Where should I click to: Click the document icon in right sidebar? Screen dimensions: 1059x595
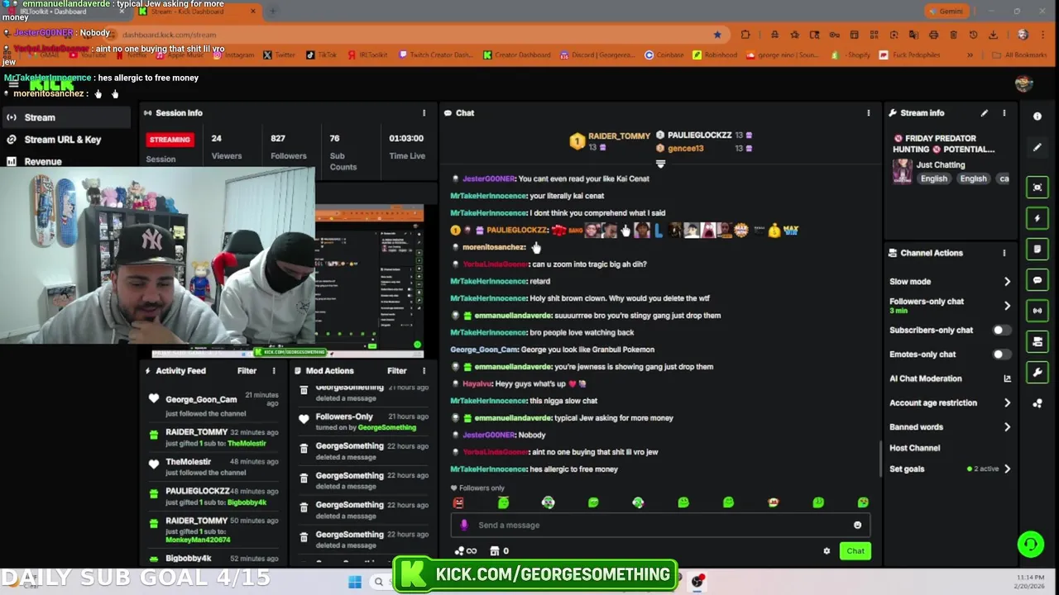point(1037,249)
